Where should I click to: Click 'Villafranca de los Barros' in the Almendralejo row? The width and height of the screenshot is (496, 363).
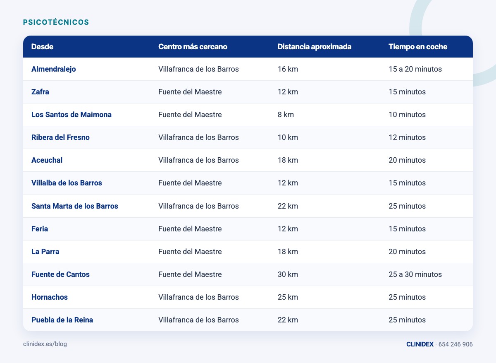coord(198,69)
